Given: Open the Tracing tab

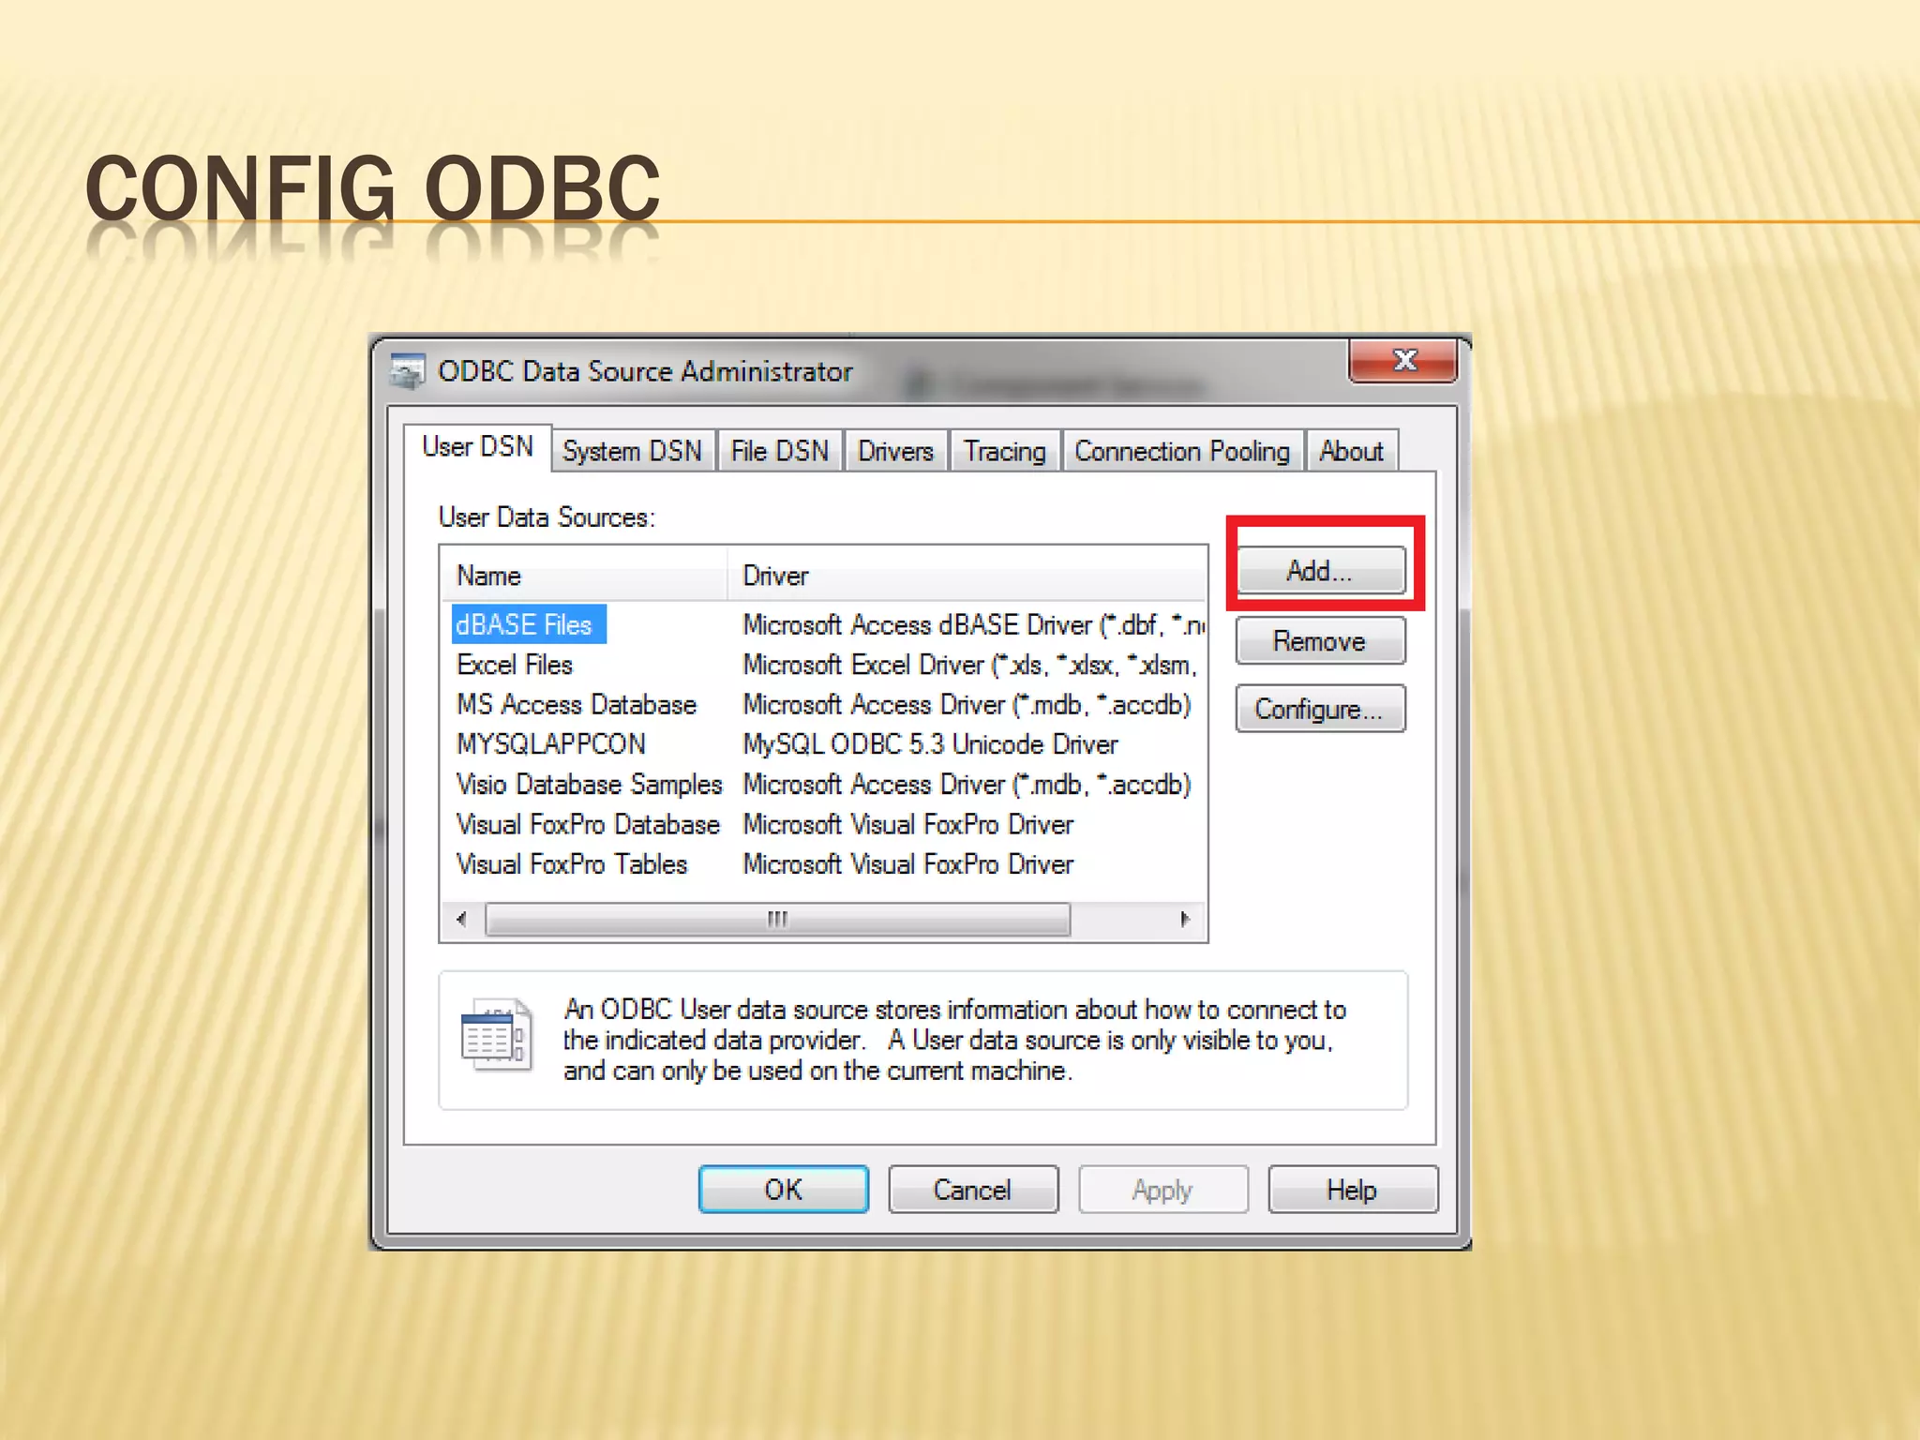Looking at the screenshot, I should pos(1004,451).
